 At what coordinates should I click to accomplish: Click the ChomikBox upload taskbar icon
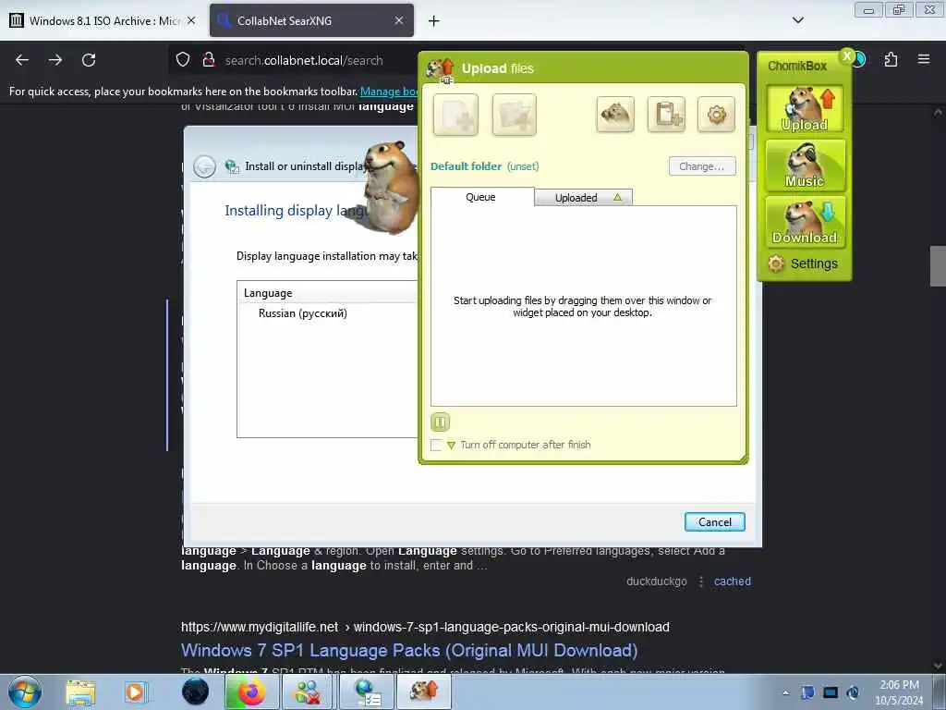(x=423, y=692)
